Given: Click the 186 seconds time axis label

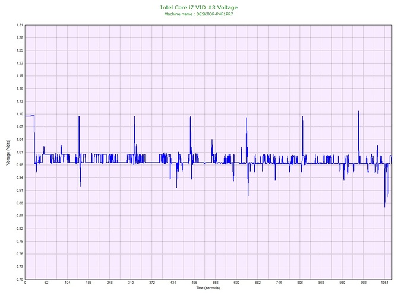Looking at the screenshot, I should 89,283.
